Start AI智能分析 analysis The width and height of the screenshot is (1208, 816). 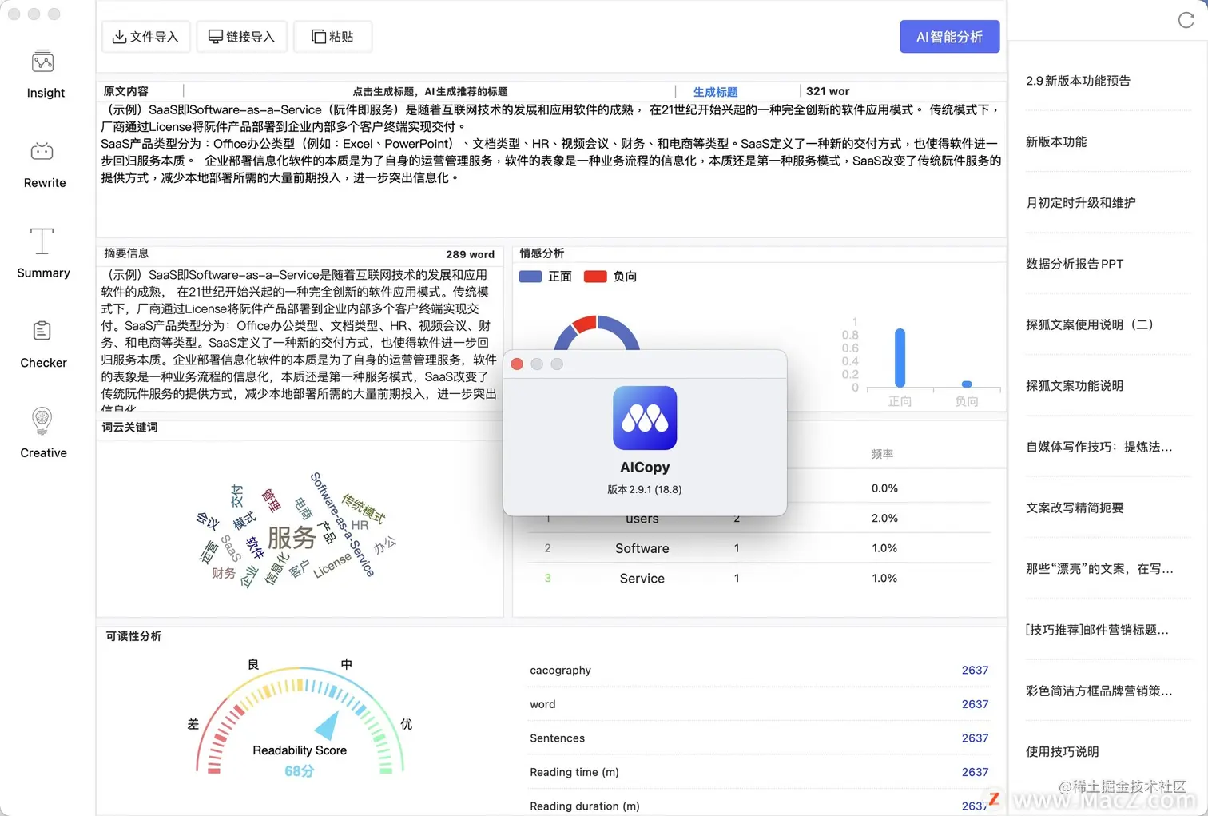[x=949, y=37]
